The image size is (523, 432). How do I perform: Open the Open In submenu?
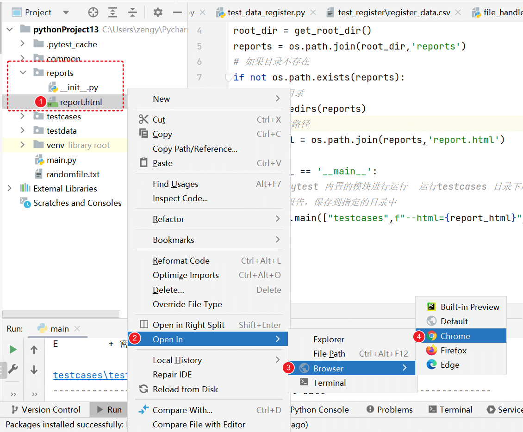(x=208, y=339)
